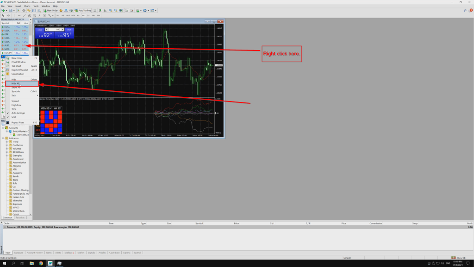The width and height of the screenshot is (474, 267).
Task: Toggle Grid in the context menu
Action: click(x=14, y=116)
